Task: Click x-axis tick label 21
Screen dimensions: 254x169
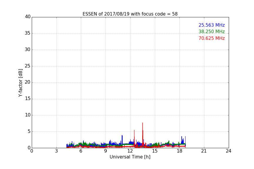Action: tap(204, 151)
